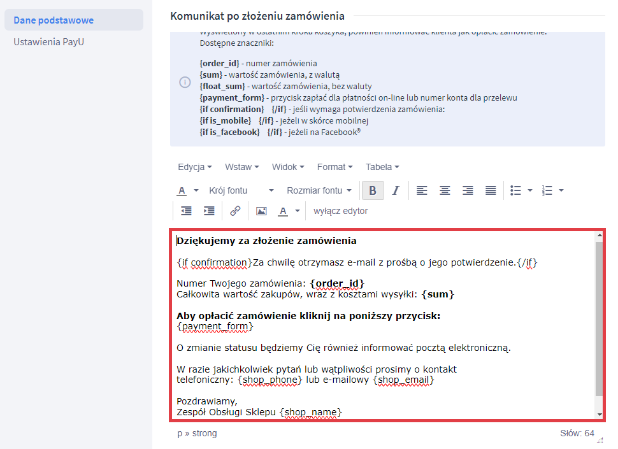Expand numbered list style arrow
Viewport: 618px width, 449px height.
[561, 190]
